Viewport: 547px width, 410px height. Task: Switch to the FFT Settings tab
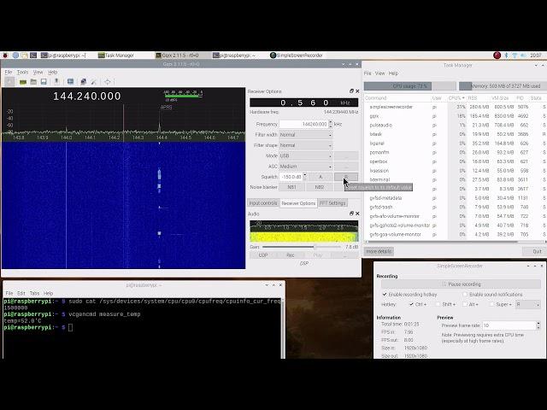[x=332, y=203]
